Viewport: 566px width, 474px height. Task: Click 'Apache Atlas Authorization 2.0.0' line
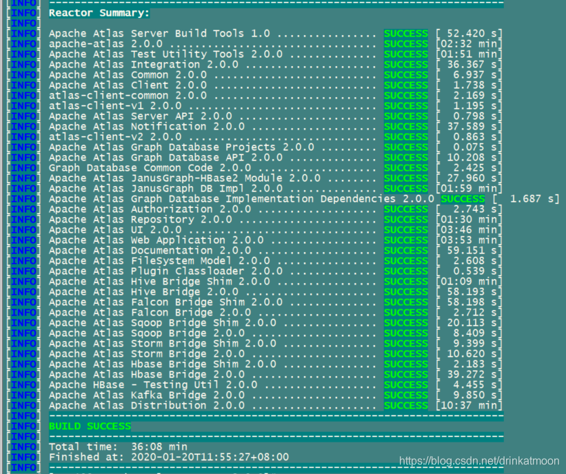[150, 209]
